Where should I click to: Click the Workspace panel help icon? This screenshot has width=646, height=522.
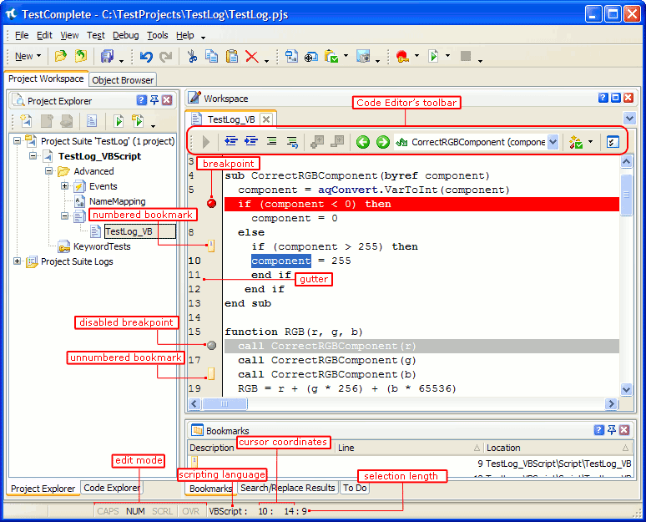tap(603, 98)
